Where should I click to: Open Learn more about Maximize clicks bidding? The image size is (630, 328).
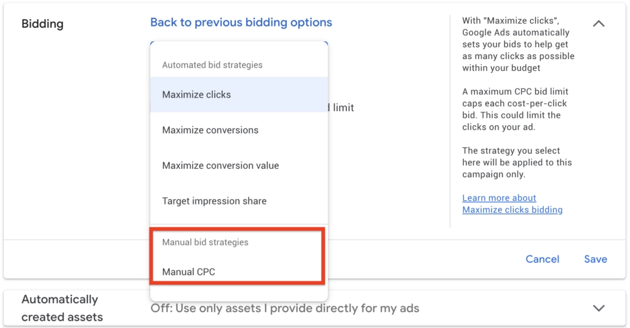click(x=512, y=204)
